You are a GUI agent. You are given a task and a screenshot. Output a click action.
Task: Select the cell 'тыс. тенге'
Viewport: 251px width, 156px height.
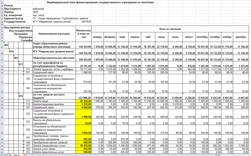pos(38,15)
